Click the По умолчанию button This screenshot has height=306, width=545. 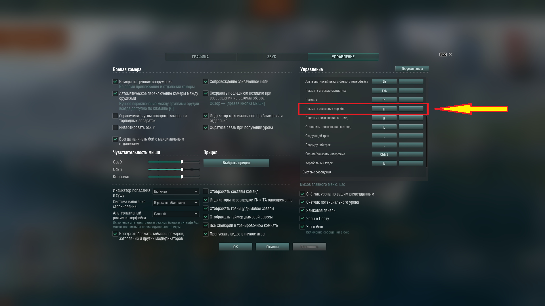click(412, 69)
